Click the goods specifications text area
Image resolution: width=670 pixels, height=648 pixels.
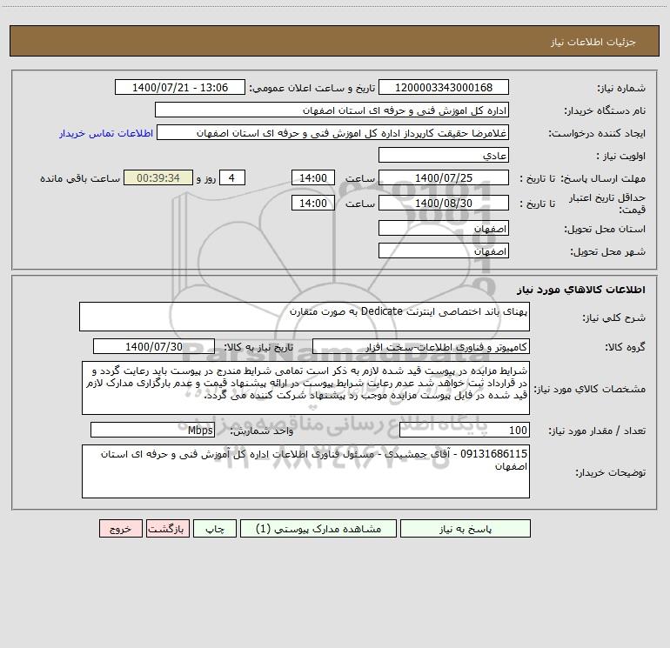(305, 388)
